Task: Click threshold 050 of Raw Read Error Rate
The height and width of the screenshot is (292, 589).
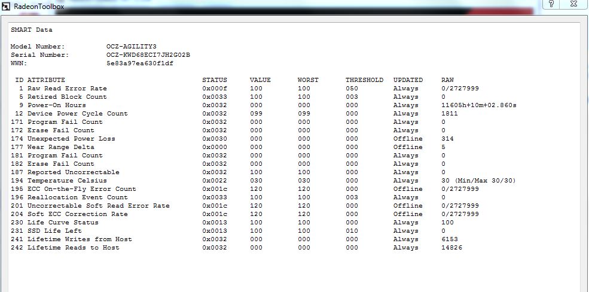Action: click(352, 89)
